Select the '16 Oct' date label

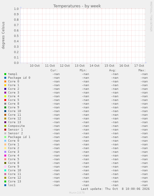tap(124, 66)
